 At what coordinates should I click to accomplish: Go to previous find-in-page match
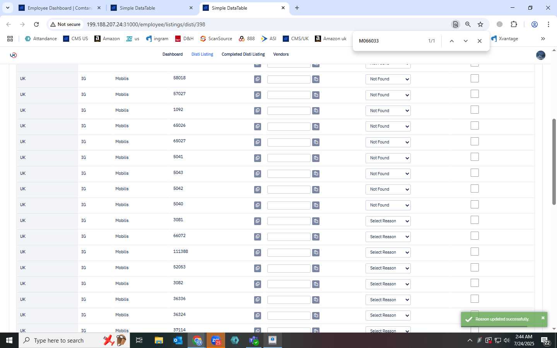[x=451, y=41]
